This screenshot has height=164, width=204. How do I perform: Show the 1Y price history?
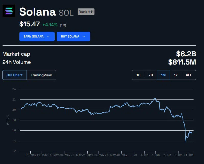pos(176,75)
